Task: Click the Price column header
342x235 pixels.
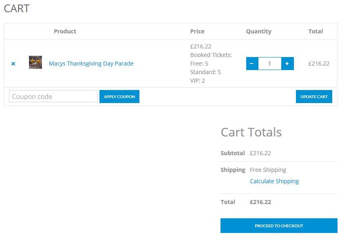Action: (x=197, y=31)
